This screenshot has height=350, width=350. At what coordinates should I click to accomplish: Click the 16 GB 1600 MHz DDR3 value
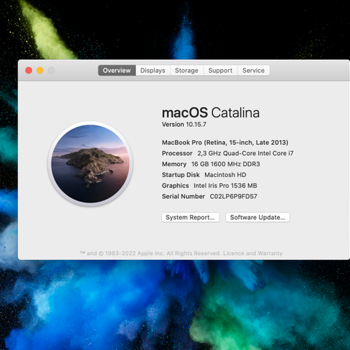(225, 164)
